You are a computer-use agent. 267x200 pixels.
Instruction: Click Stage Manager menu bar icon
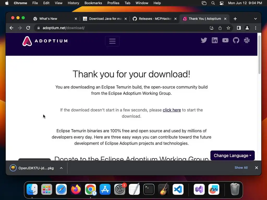(204, 3)
